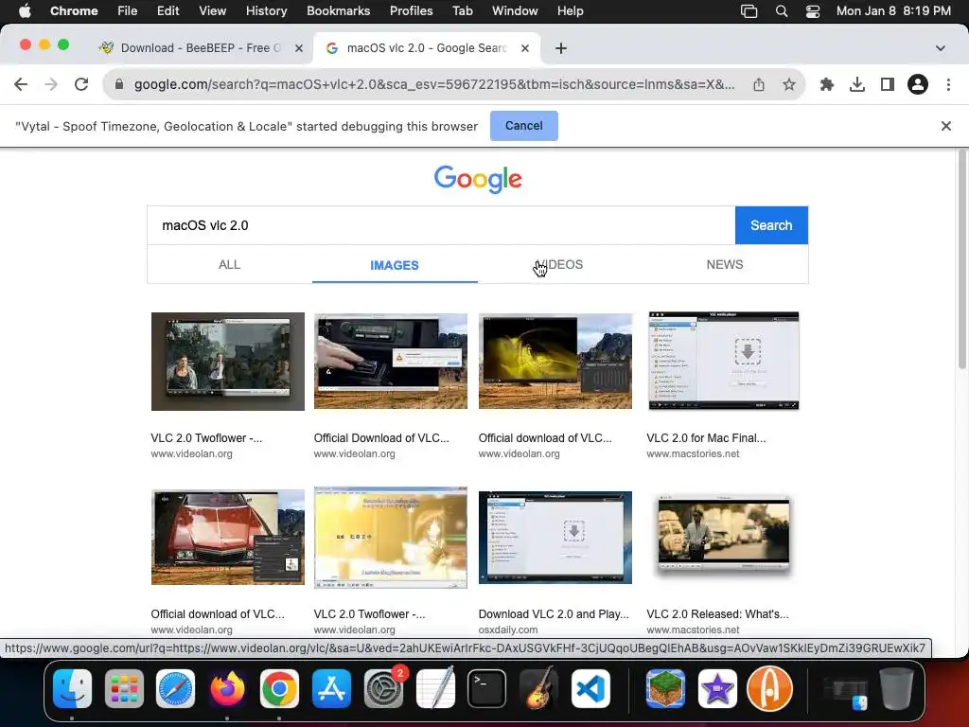The height and width of the screenshot is (727, 969).
Task: Share this page via address bar icon
Action: pos(759,84)
